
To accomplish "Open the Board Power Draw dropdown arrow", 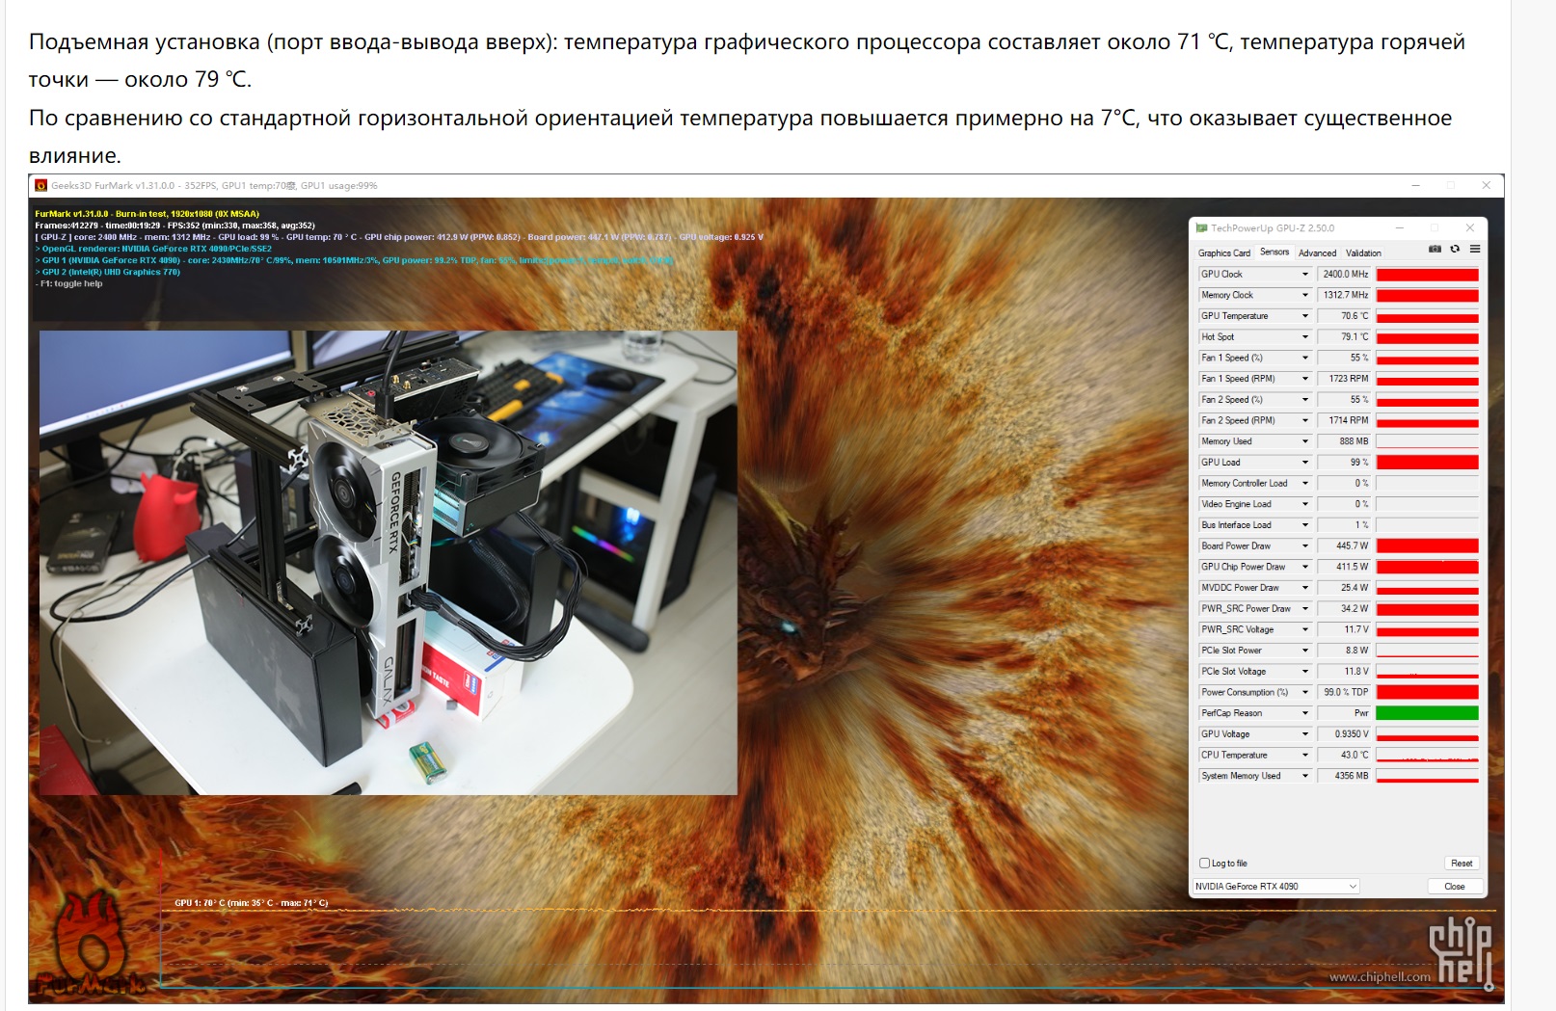I will [x=1305, y=545].
